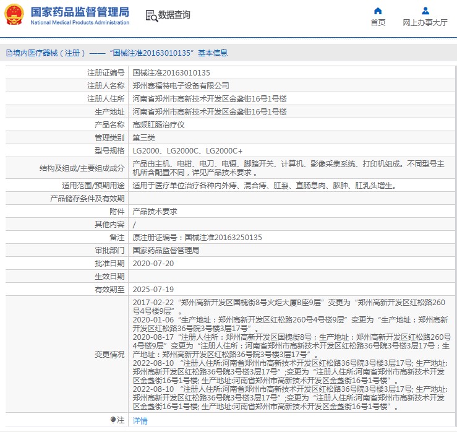457x432 pixels.
Task: Click the 网上办事大厅 text label
Action: click(425, 23)
